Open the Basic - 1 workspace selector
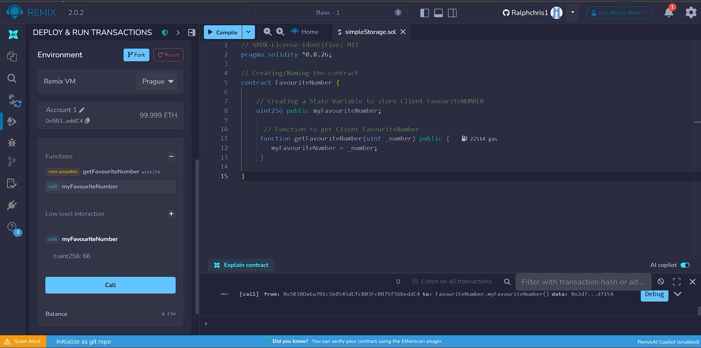The width and height of the screenshot is (701, 348). click(x=327, y=12)
